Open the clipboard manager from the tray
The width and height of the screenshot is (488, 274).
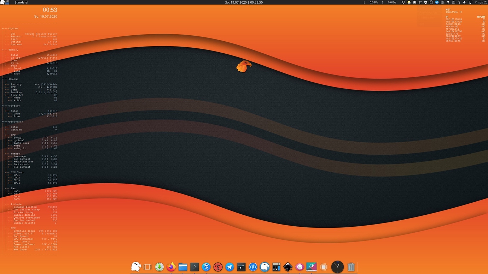pos(454,2)
